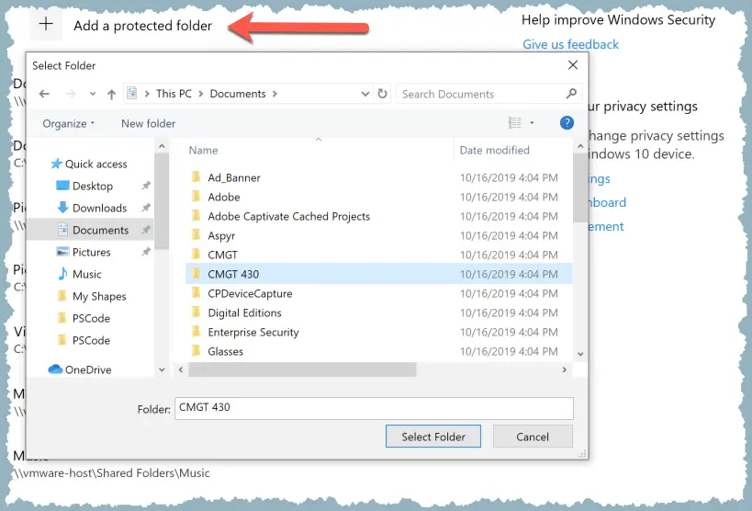Expand the view options dropdown arrow
The height and width of the screenshot is (511, 752).
(x=532, y=123)
